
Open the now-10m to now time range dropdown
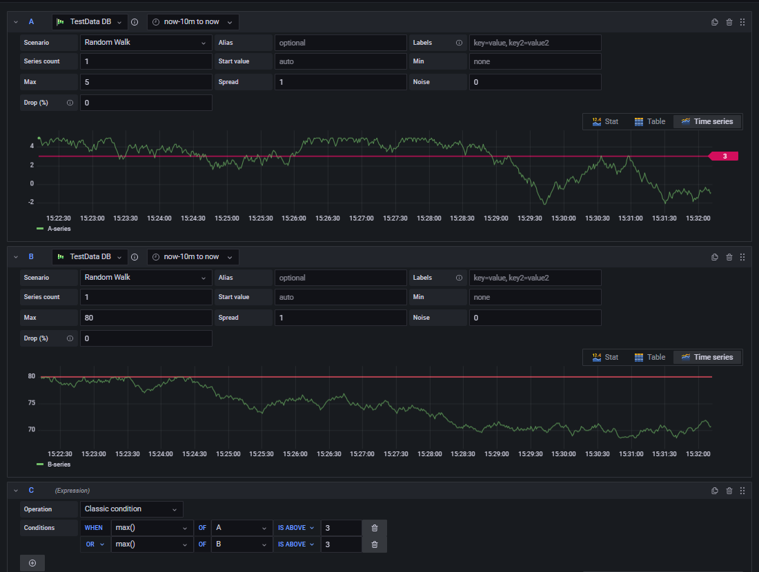pyautogui.click(x=193, y=21)
